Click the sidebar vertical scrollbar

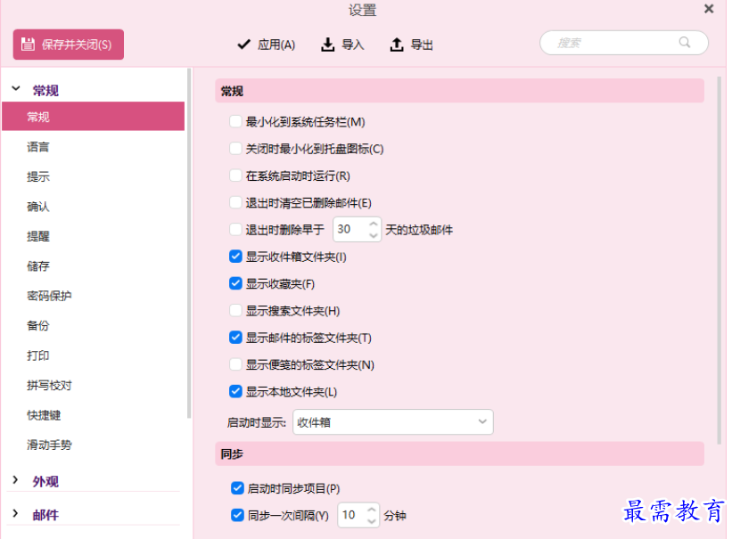click(189, 243)
